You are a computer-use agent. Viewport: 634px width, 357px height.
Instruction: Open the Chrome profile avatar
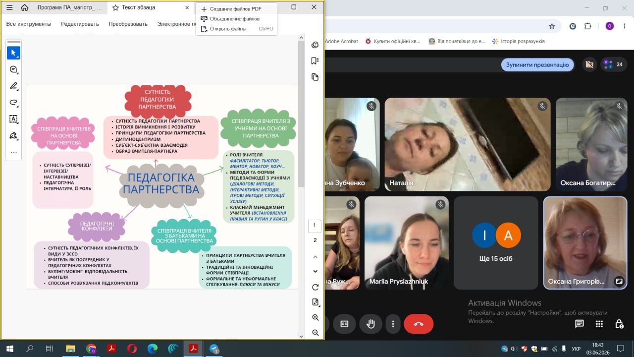[610, 26]
